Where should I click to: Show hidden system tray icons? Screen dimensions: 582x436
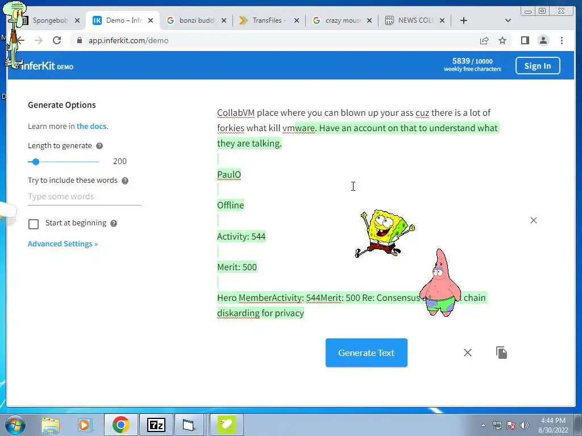click(x=483, y=425)
